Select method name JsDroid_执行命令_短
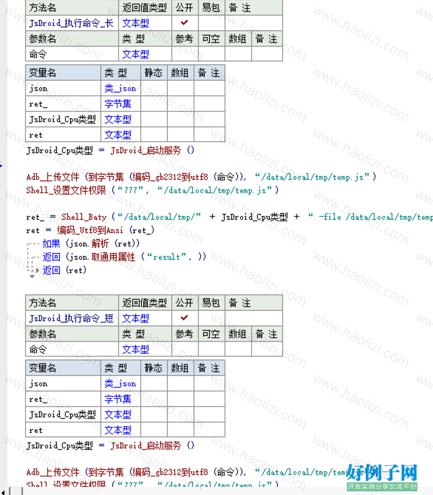 click(x=71, y=318)
